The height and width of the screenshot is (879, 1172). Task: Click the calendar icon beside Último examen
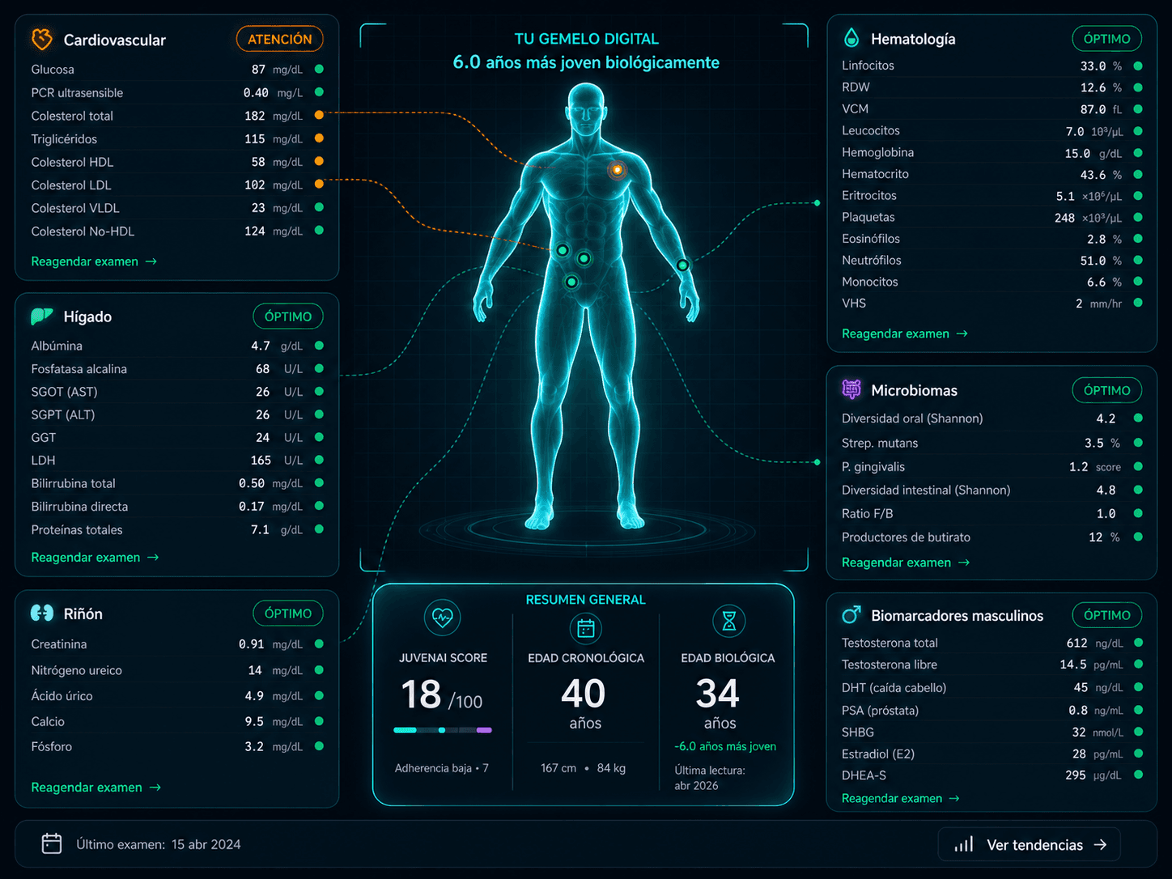52,843
